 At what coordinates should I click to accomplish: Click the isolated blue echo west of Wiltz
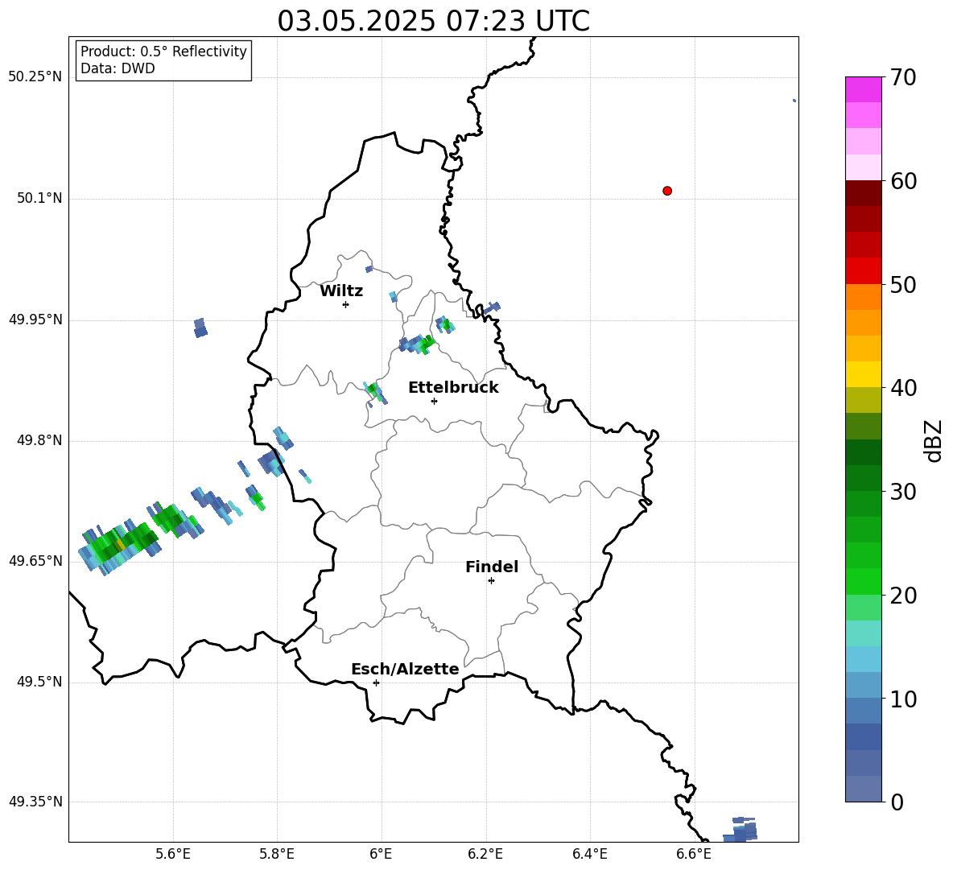click(x=200, y=328)
